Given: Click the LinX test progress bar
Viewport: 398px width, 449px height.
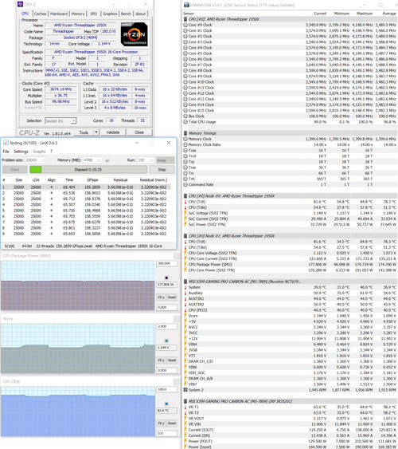Looking at the screenshot, I should tap(88, 170).
